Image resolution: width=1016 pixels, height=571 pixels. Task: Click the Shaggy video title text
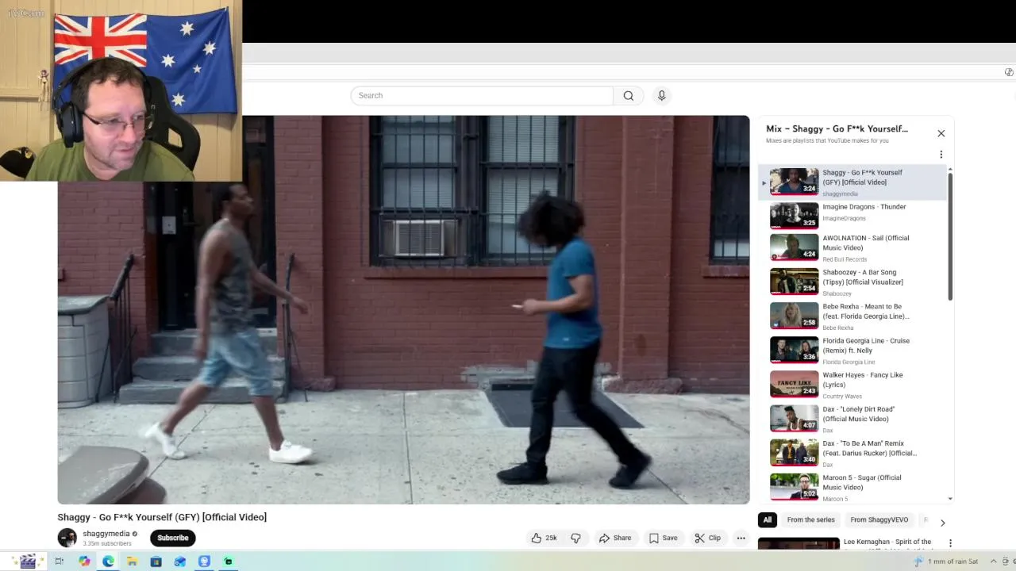(162, 517)
